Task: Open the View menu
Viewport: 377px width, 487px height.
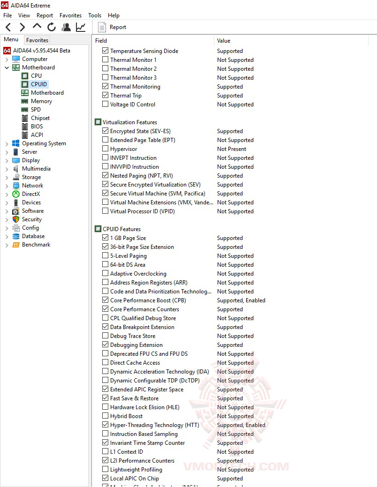Action: 24,15
